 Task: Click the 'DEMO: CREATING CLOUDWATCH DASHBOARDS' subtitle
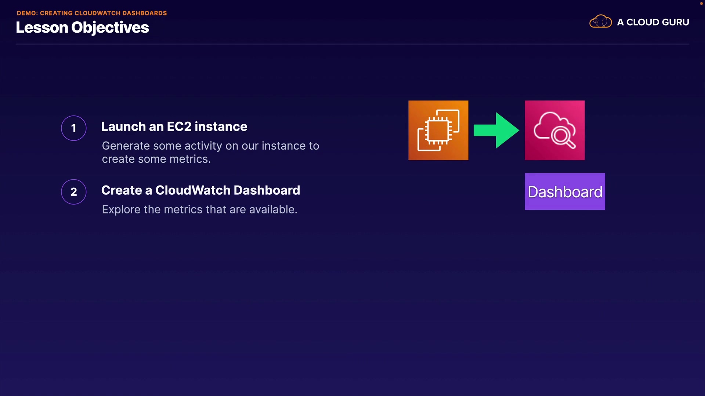(x=92, y=13)
